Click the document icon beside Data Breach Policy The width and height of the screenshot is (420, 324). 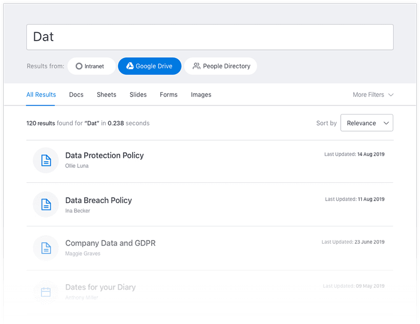46,204
